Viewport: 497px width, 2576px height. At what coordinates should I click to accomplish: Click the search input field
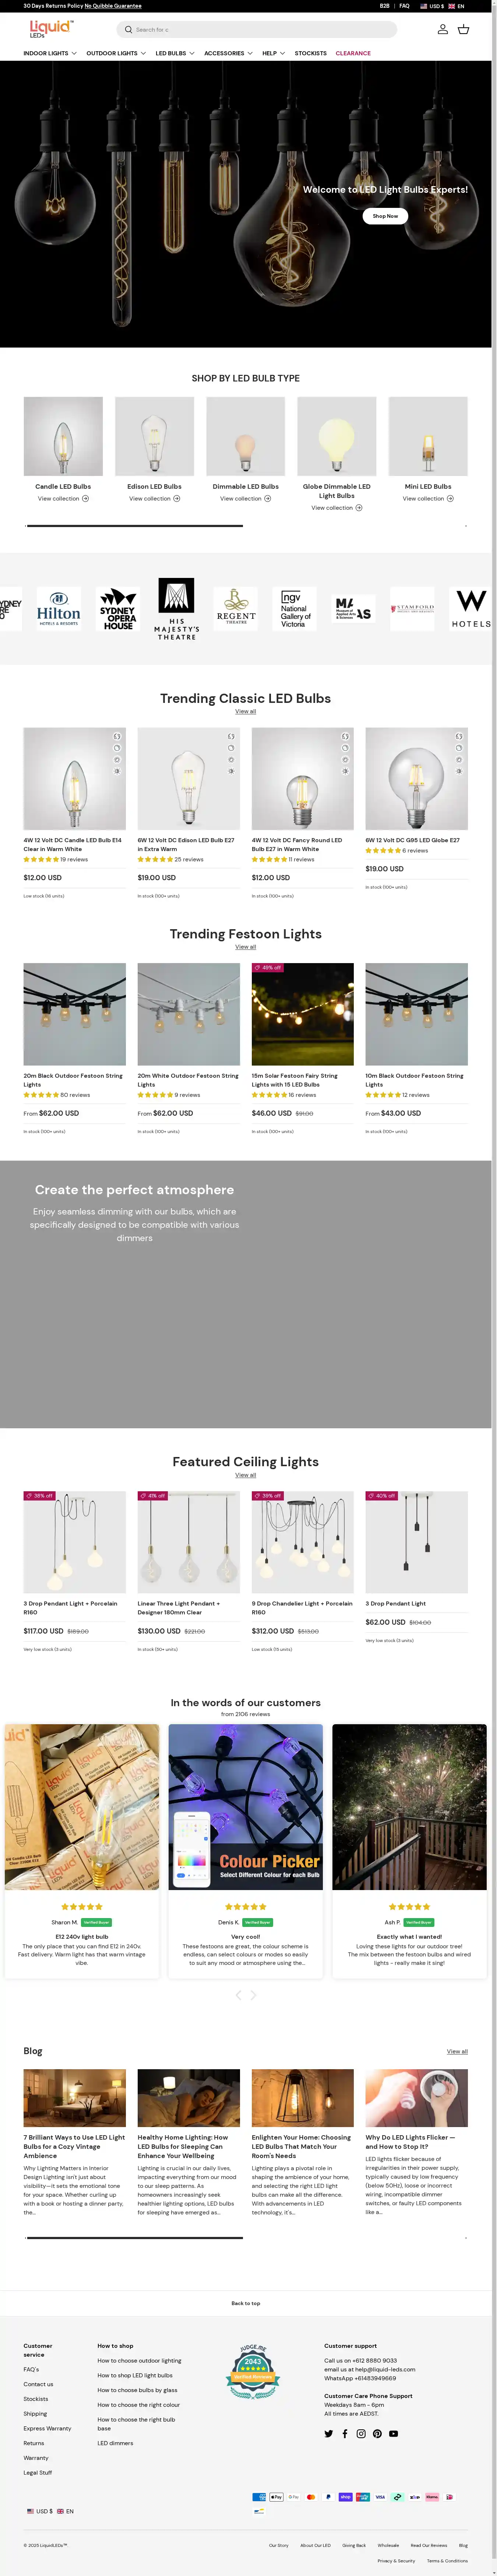coord(260,29)
